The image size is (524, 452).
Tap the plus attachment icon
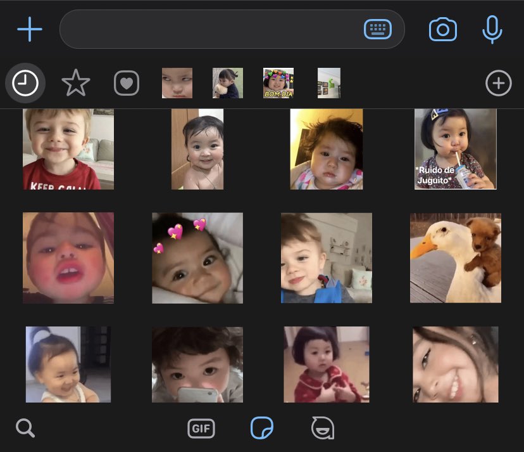[30, 29]
